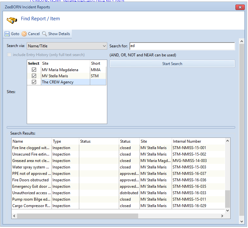Click the Start Search button
248x228 pixels.
tap(172, 64)
